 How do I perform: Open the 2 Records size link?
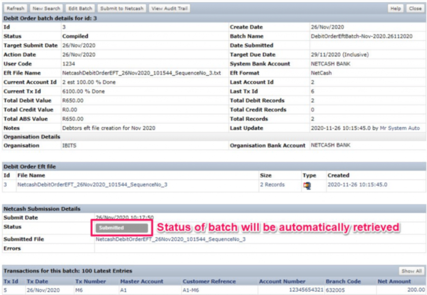point(272,185)
